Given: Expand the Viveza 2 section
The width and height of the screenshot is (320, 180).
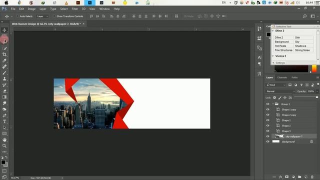Looking at the screenshot, I should coord(273,56).
